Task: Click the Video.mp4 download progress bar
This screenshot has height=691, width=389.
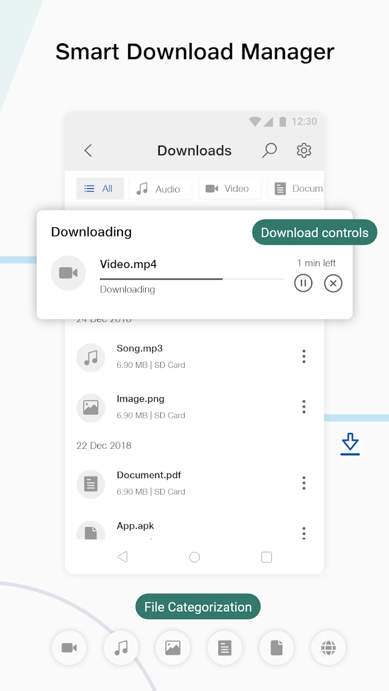Action: [x=192, y=279]
